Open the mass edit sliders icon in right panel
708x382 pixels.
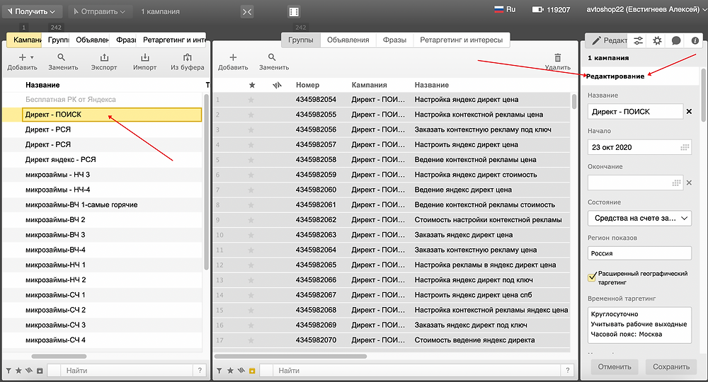(x=638, y=40)
